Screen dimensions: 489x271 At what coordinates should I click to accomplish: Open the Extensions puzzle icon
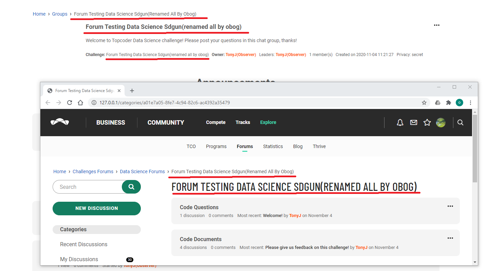[449, 103]
